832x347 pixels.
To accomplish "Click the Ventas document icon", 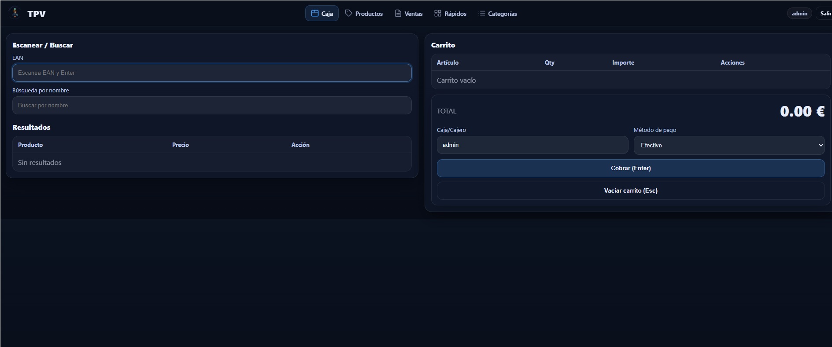I will tap(398, 13).
